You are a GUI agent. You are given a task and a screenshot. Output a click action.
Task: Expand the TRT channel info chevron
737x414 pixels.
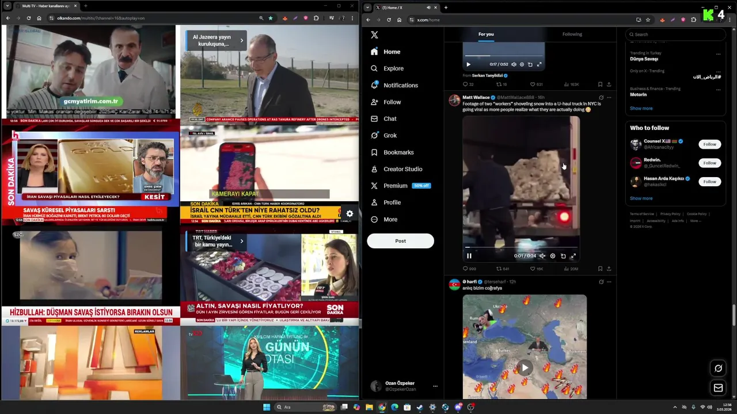pos(242,241)
